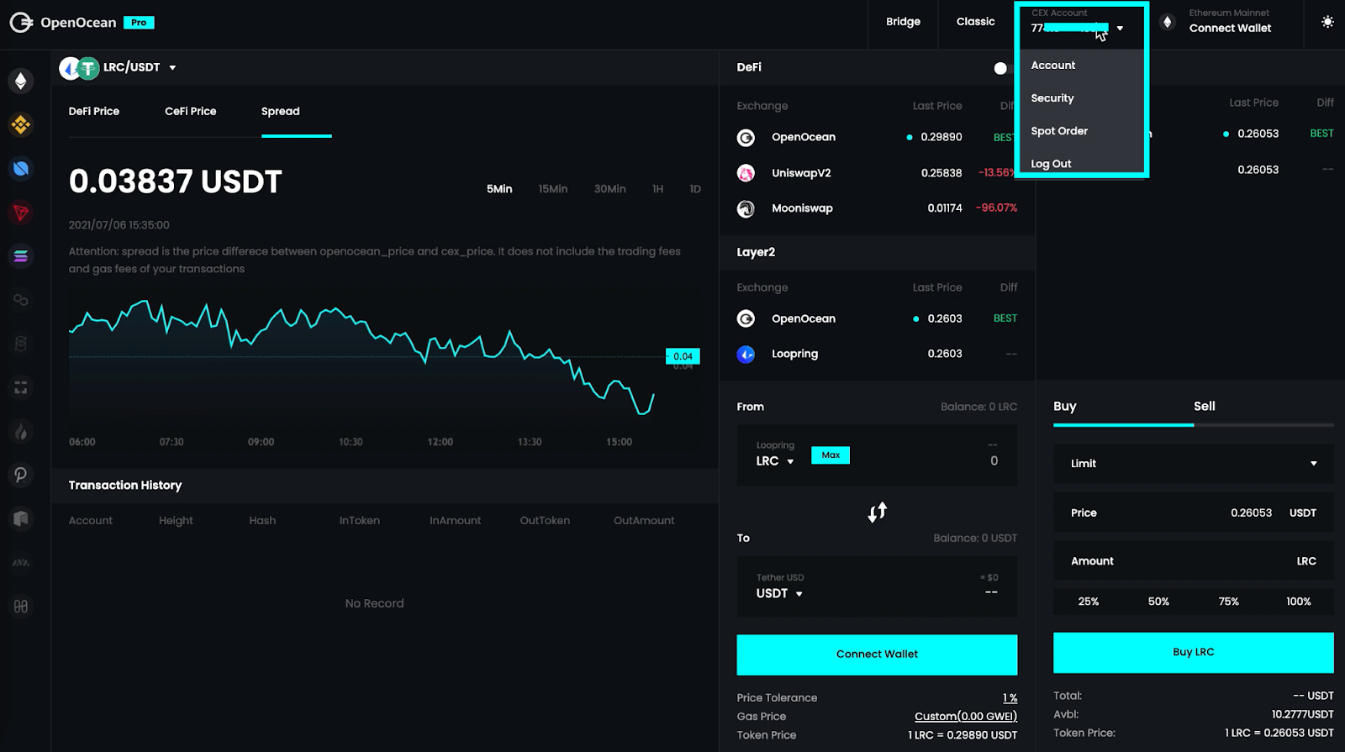Click the Amount LRC input field
Image resolution: width=1345 pixels, height=752 pixels.
click(x=1194, y=561)
